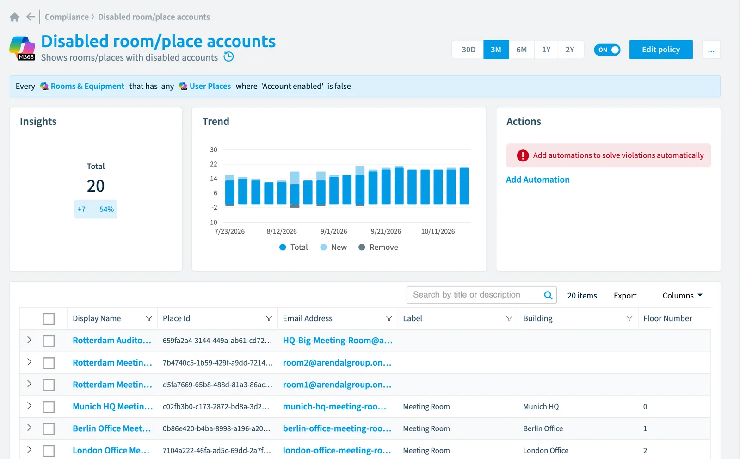Toggle the New legend swatch
Viewport: 740px width, 459px height.
point(324,248)
